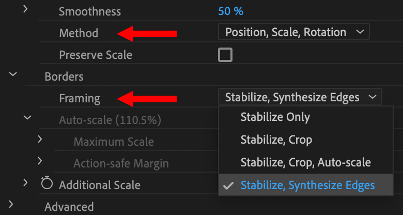403x215 pixels.
Task: Click the Additional Scale stopwatch icon
Action: click(x=48, y=184)
